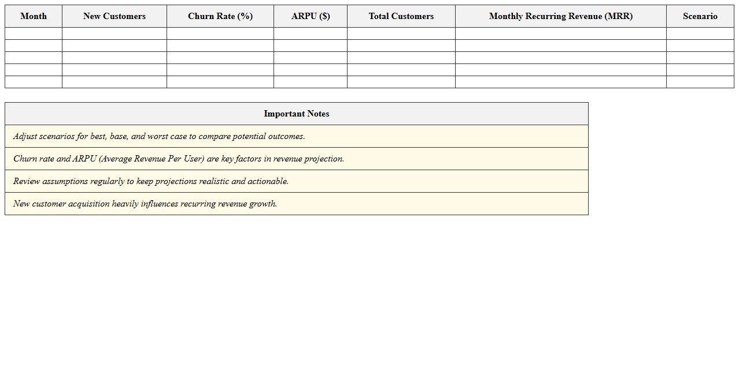Click the first-row cell under Scenario
739x375 pixels.
700,33
